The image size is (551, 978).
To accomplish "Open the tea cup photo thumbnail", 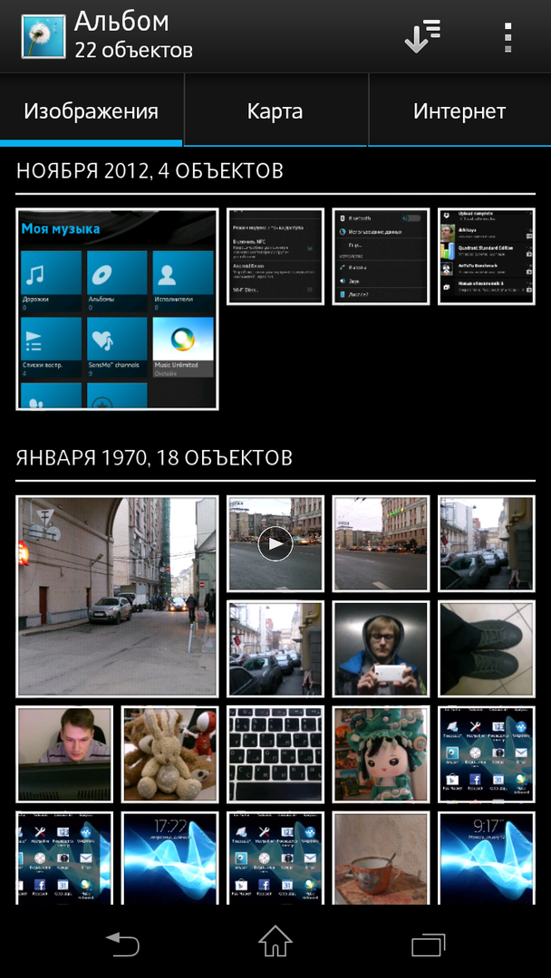I will [380, 856].
